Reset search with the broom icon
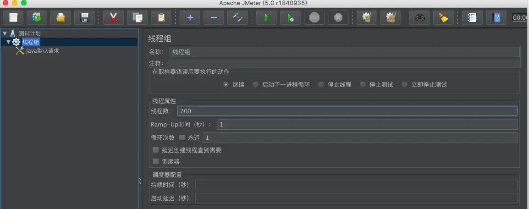 (x=444, y=17)
